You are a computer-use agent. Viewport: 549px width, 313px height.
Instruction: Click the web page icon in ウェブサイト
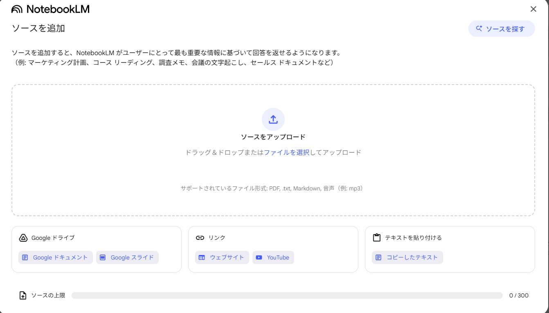pos(202,257)
